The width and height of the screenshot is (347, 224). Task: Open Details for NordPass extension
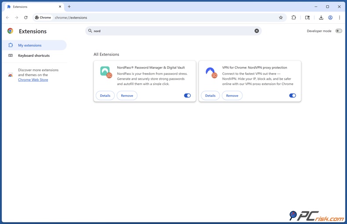click(x=105, y=95)
